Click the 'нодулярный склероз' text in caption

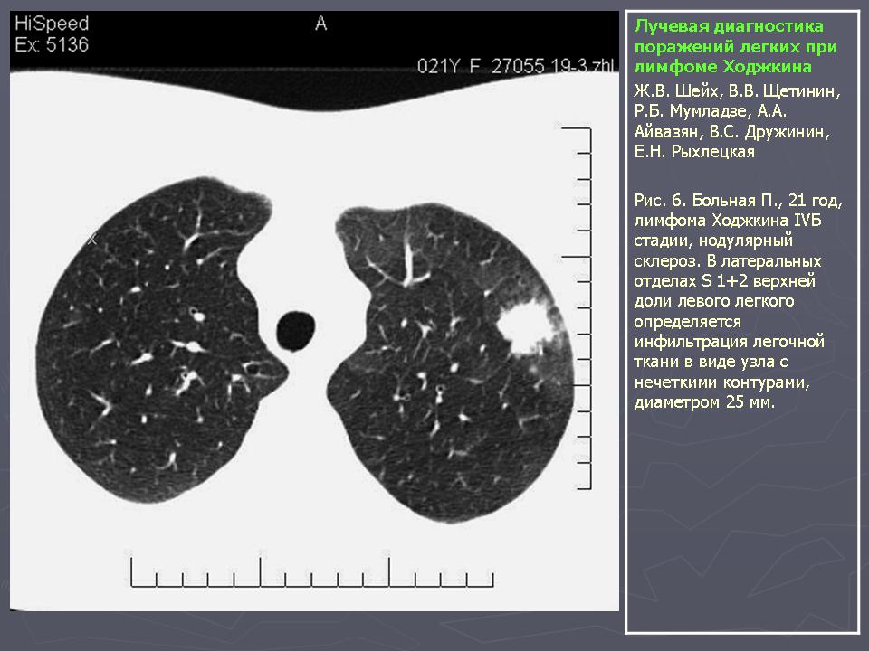(715, 251)
